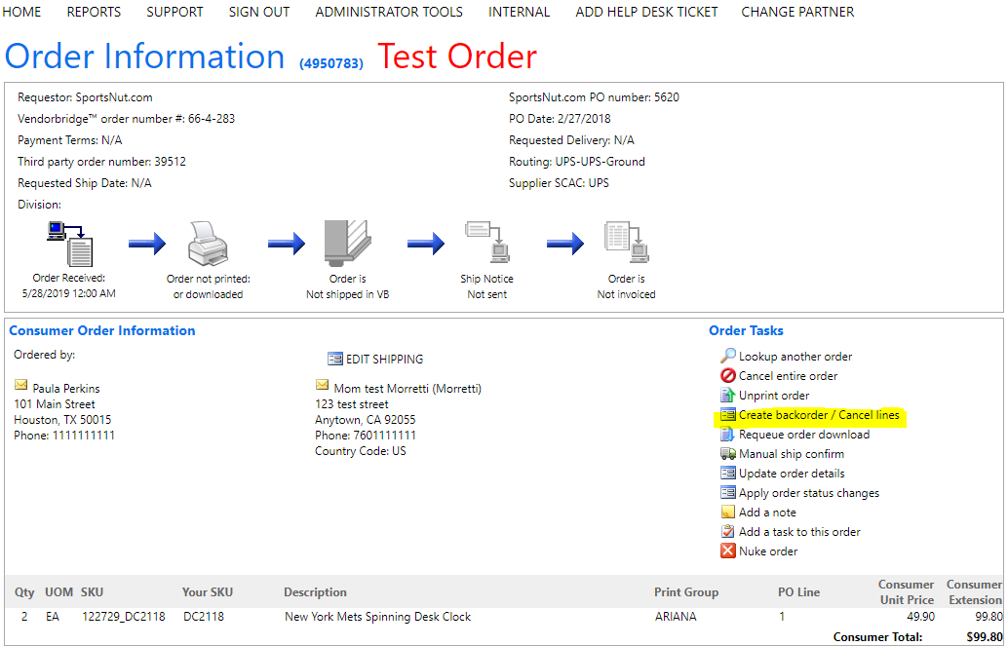The height and width of the screenshot is (646, 1008).
Task: Click the Order Received date 5/28/2019 12:00 AM
Action: (x=69, y=293)
